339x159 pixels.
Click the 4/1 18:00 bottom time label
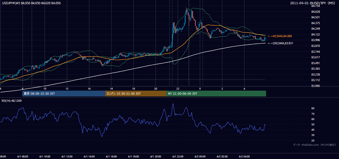pyautogui.click(x=133, y=156)
